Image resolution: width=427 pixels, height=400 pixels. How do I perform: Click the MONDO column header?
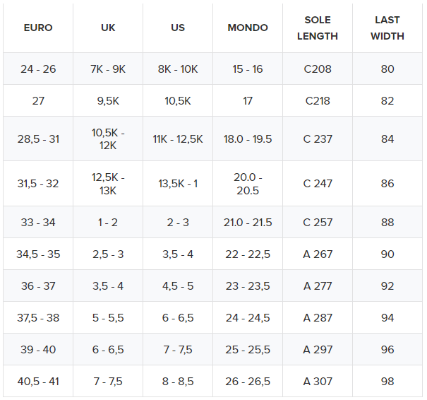248,28
